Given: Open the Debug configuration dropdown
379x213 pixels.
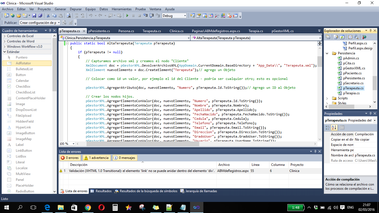Looking at the screenshot, I should point(184,16).
